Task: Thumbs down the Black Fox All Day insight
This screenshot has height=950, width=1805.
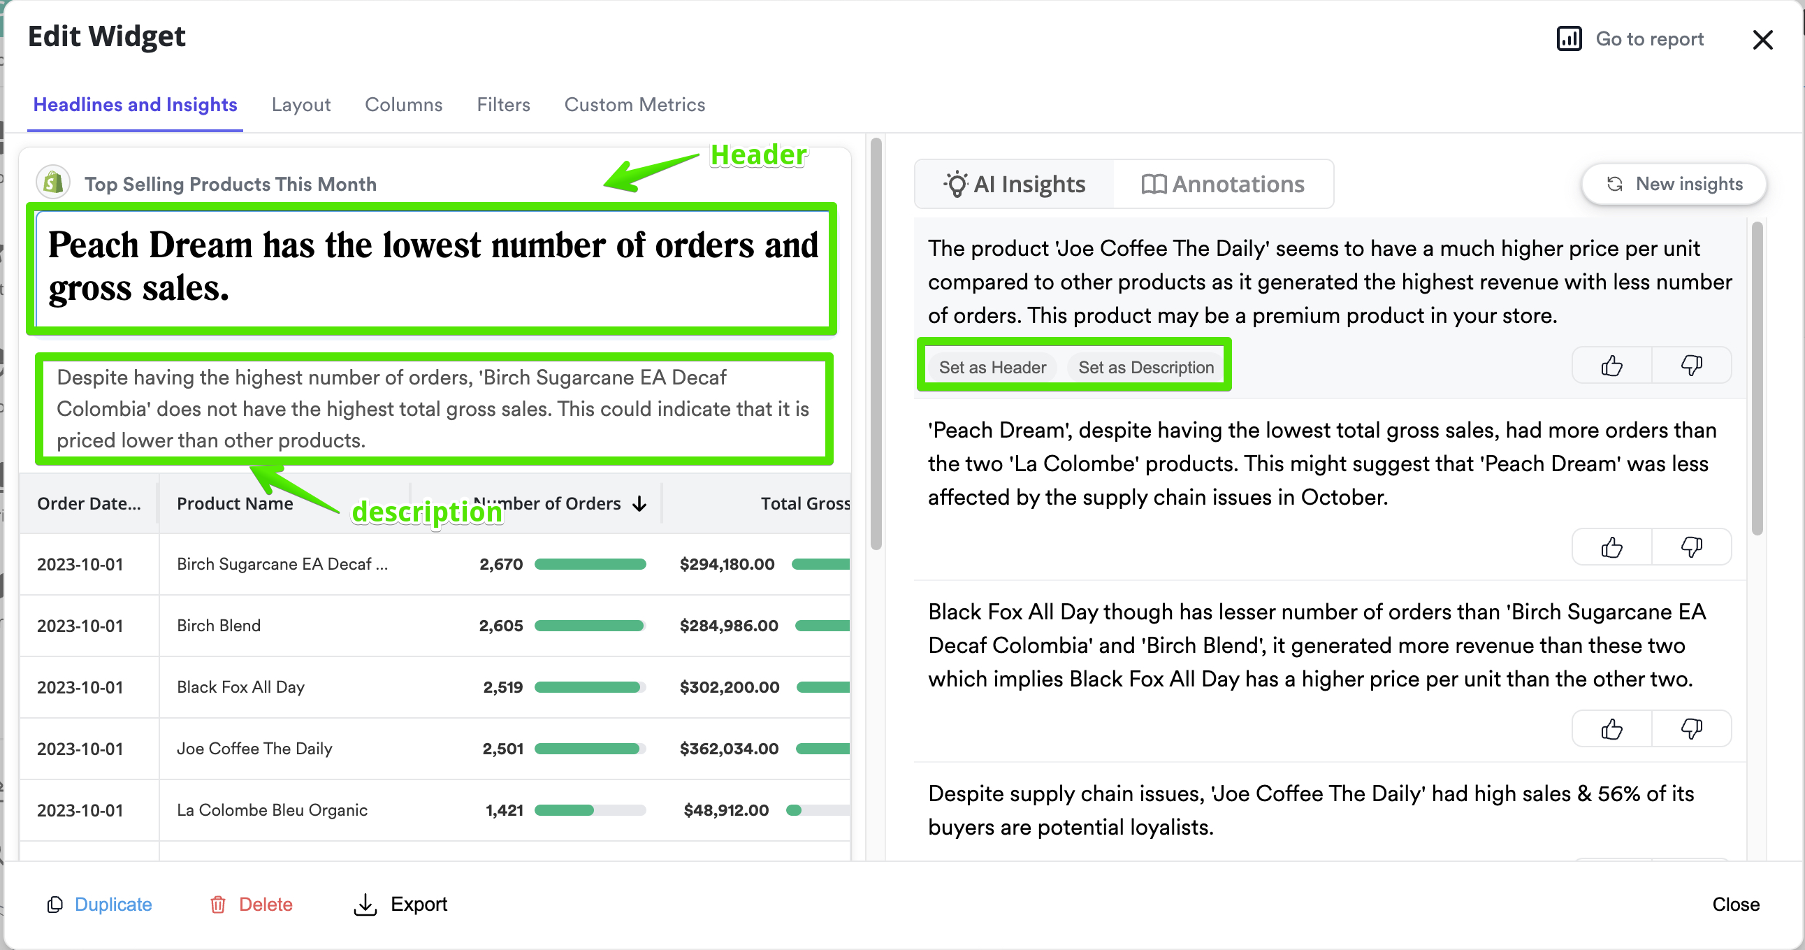Action: 1691,729
